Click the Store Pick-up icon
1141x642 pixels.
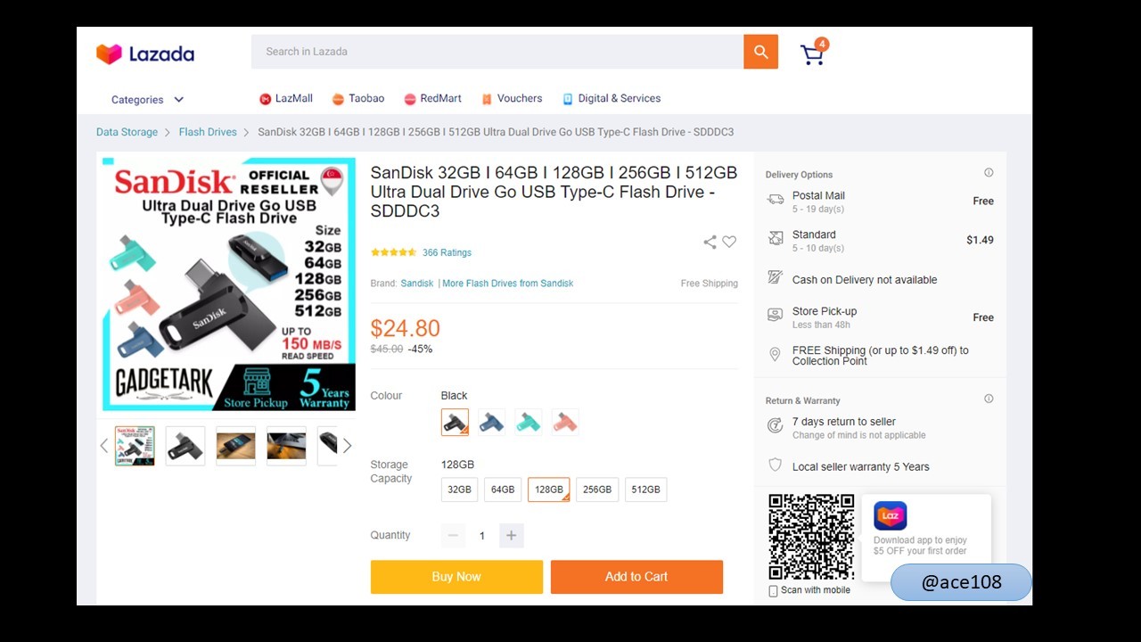point(776,314)
